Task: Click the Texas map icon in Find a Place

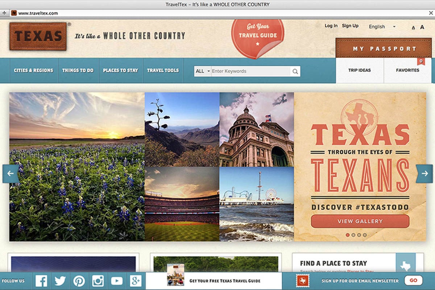Action: (405, 266)
